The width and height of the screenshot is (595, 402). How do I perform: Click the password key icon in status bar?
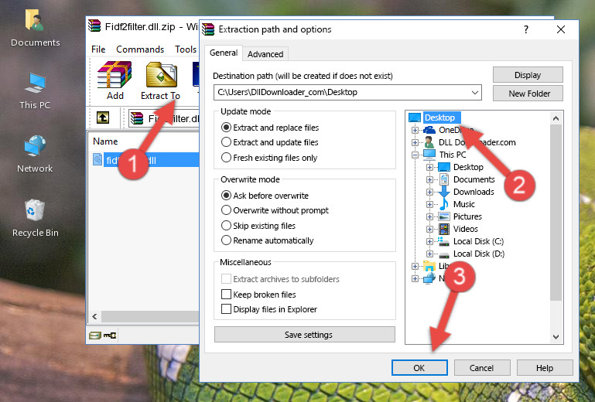(x=110, y=336)
